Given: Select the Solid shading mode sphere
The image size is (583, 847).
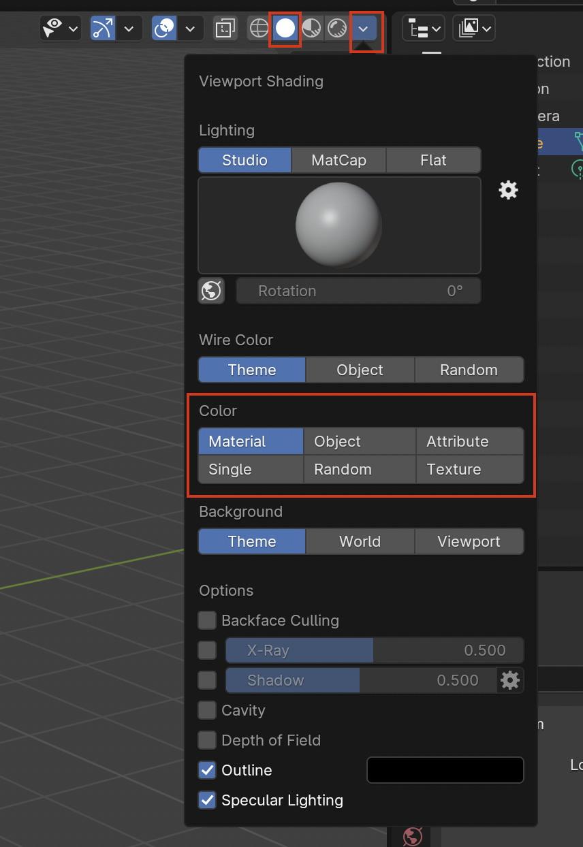Looking at the screenshot, I should tap(285, 28).
